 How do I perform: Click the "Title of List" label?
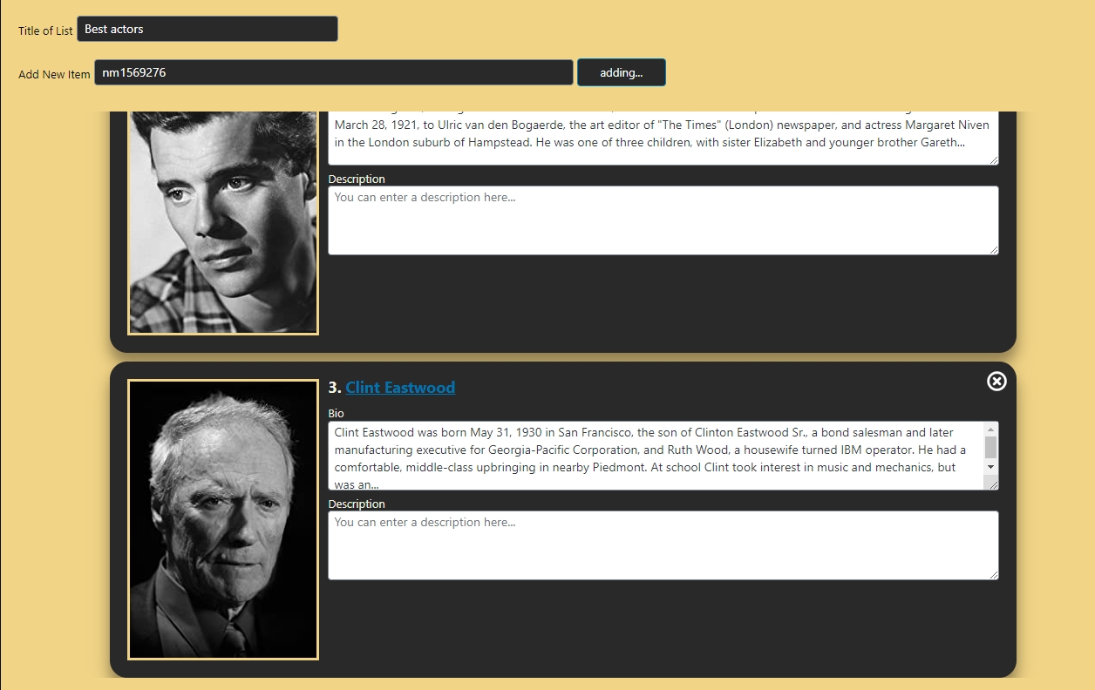click(x=45, y=30)
